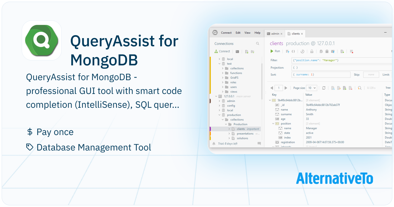Viewport: 394px width, 207px height.
Task: Click the search icon in the Connections panel
Action: pyautogui.click(x=258, y=43)
